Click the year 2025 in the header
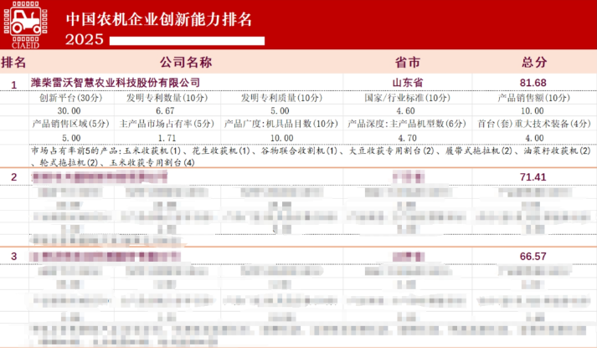Screen dimensions: 597x352 (x=84, y=39)
